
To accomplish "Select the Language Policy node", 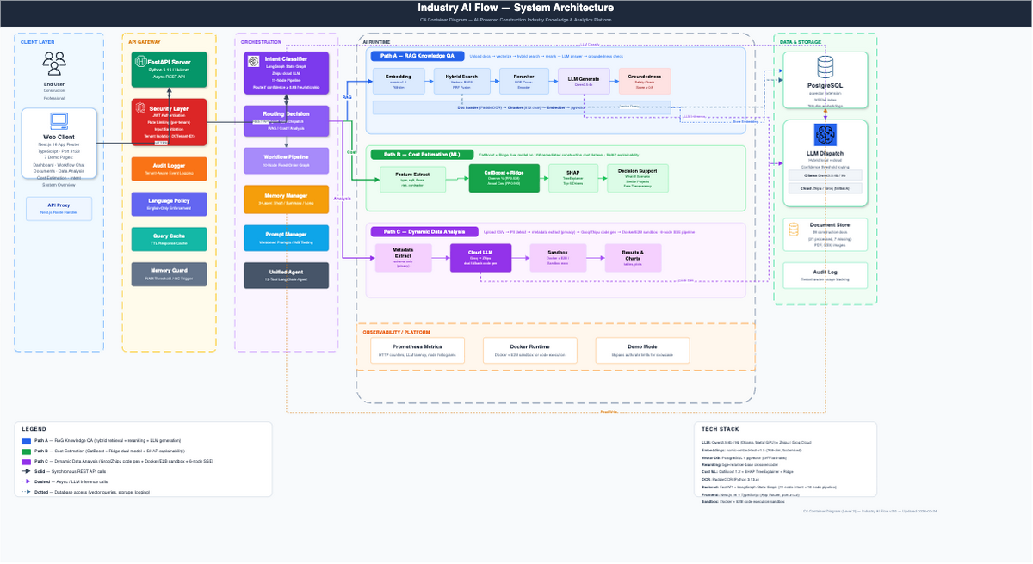I will [x=169, y=204].
